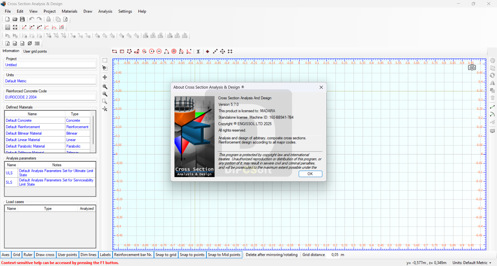Viewport: 497px width, 266px height.
Task: Select the regular hexagon shape tool
Action: pyautogui.click(x=144, y=51)
